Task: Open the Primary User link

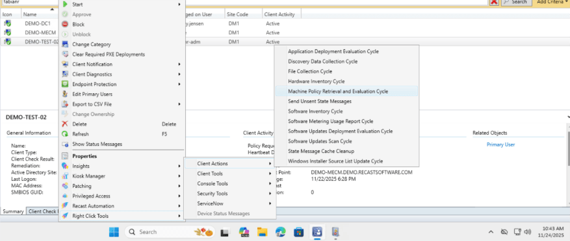Action: tap(500, 144)
